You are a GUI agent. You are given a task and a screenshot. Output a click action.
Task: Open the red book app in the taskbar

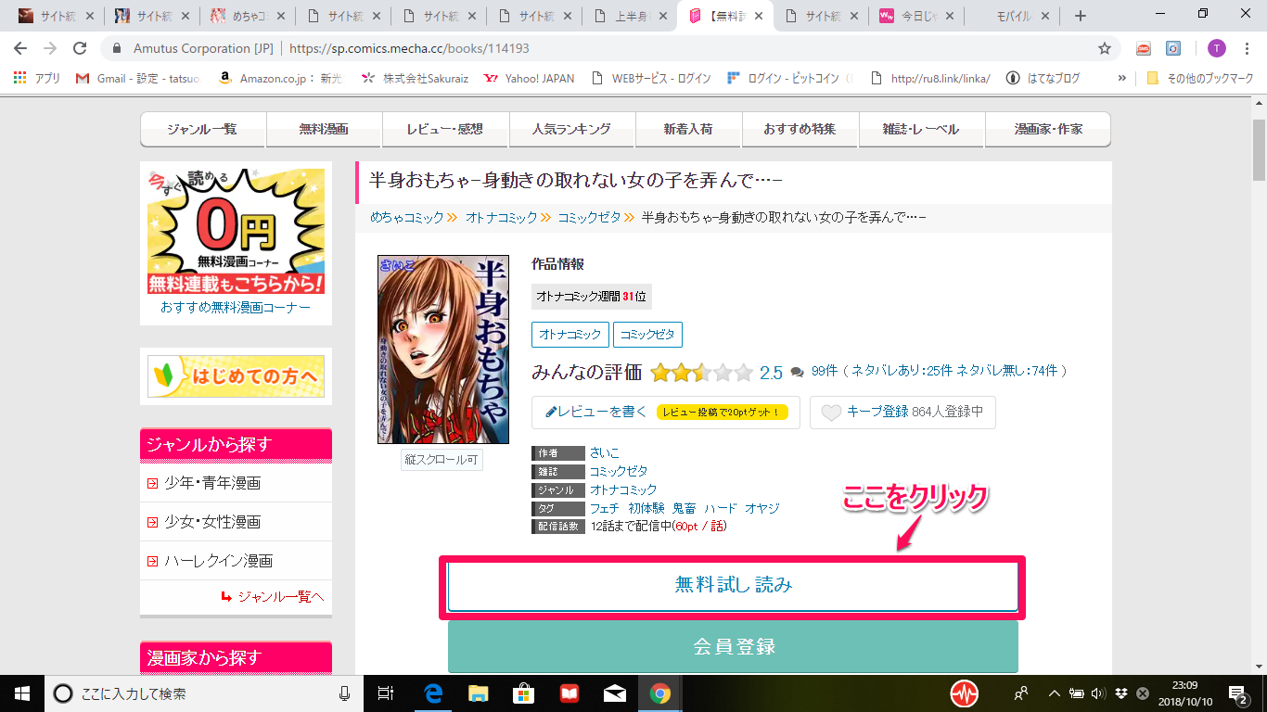click(x=569, y=693)
